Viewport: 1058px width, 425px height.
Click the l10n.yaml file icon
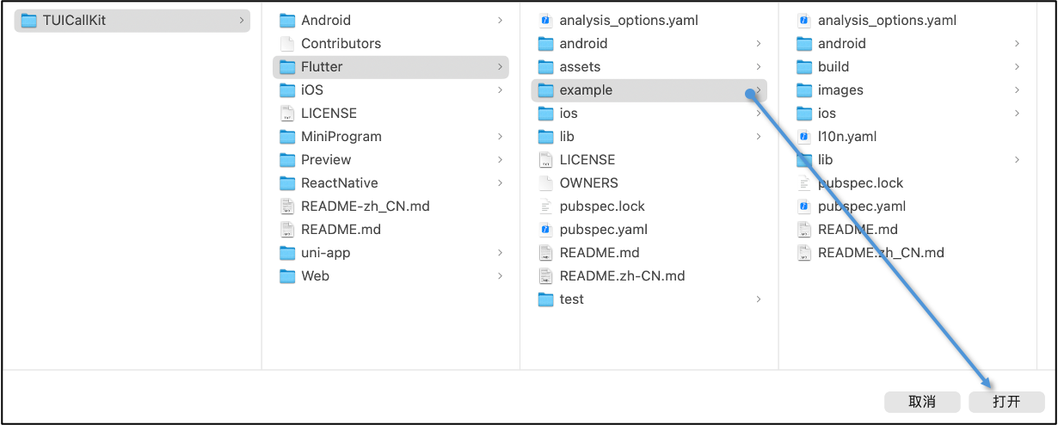[804, 137]
